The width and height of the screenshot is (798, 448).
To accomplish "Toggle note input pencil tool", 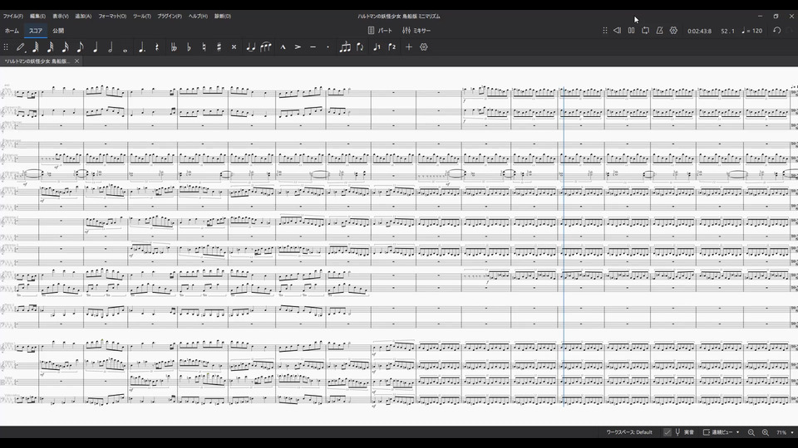I will (x=20, y=47).
